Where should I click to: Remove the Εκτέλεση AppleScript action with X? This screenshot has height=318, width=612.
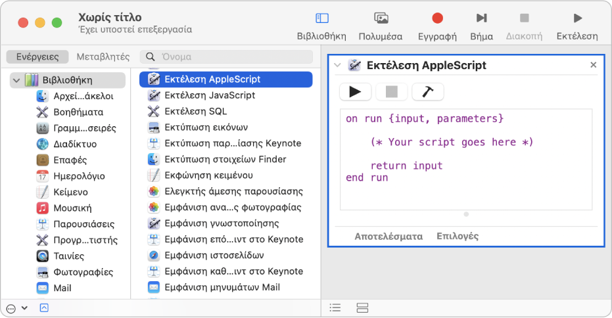pos(593,65)
